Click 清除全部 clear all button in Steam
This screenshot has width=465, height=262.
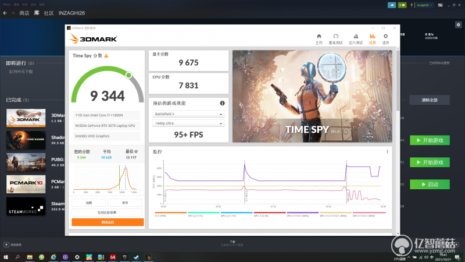[x=430, y=100]
